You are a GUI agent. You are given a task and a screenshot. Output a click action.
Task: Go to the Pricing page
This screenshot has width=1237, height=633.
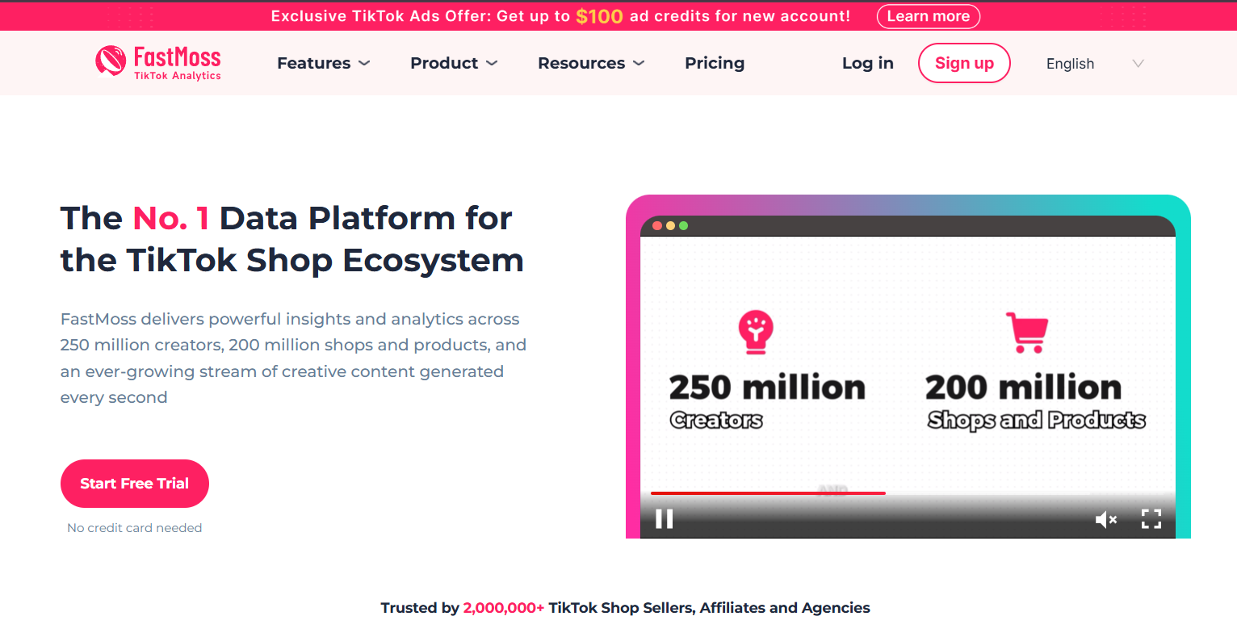(x=715, y=63)
